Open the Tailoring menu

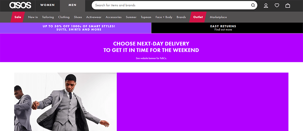[48, 17]
